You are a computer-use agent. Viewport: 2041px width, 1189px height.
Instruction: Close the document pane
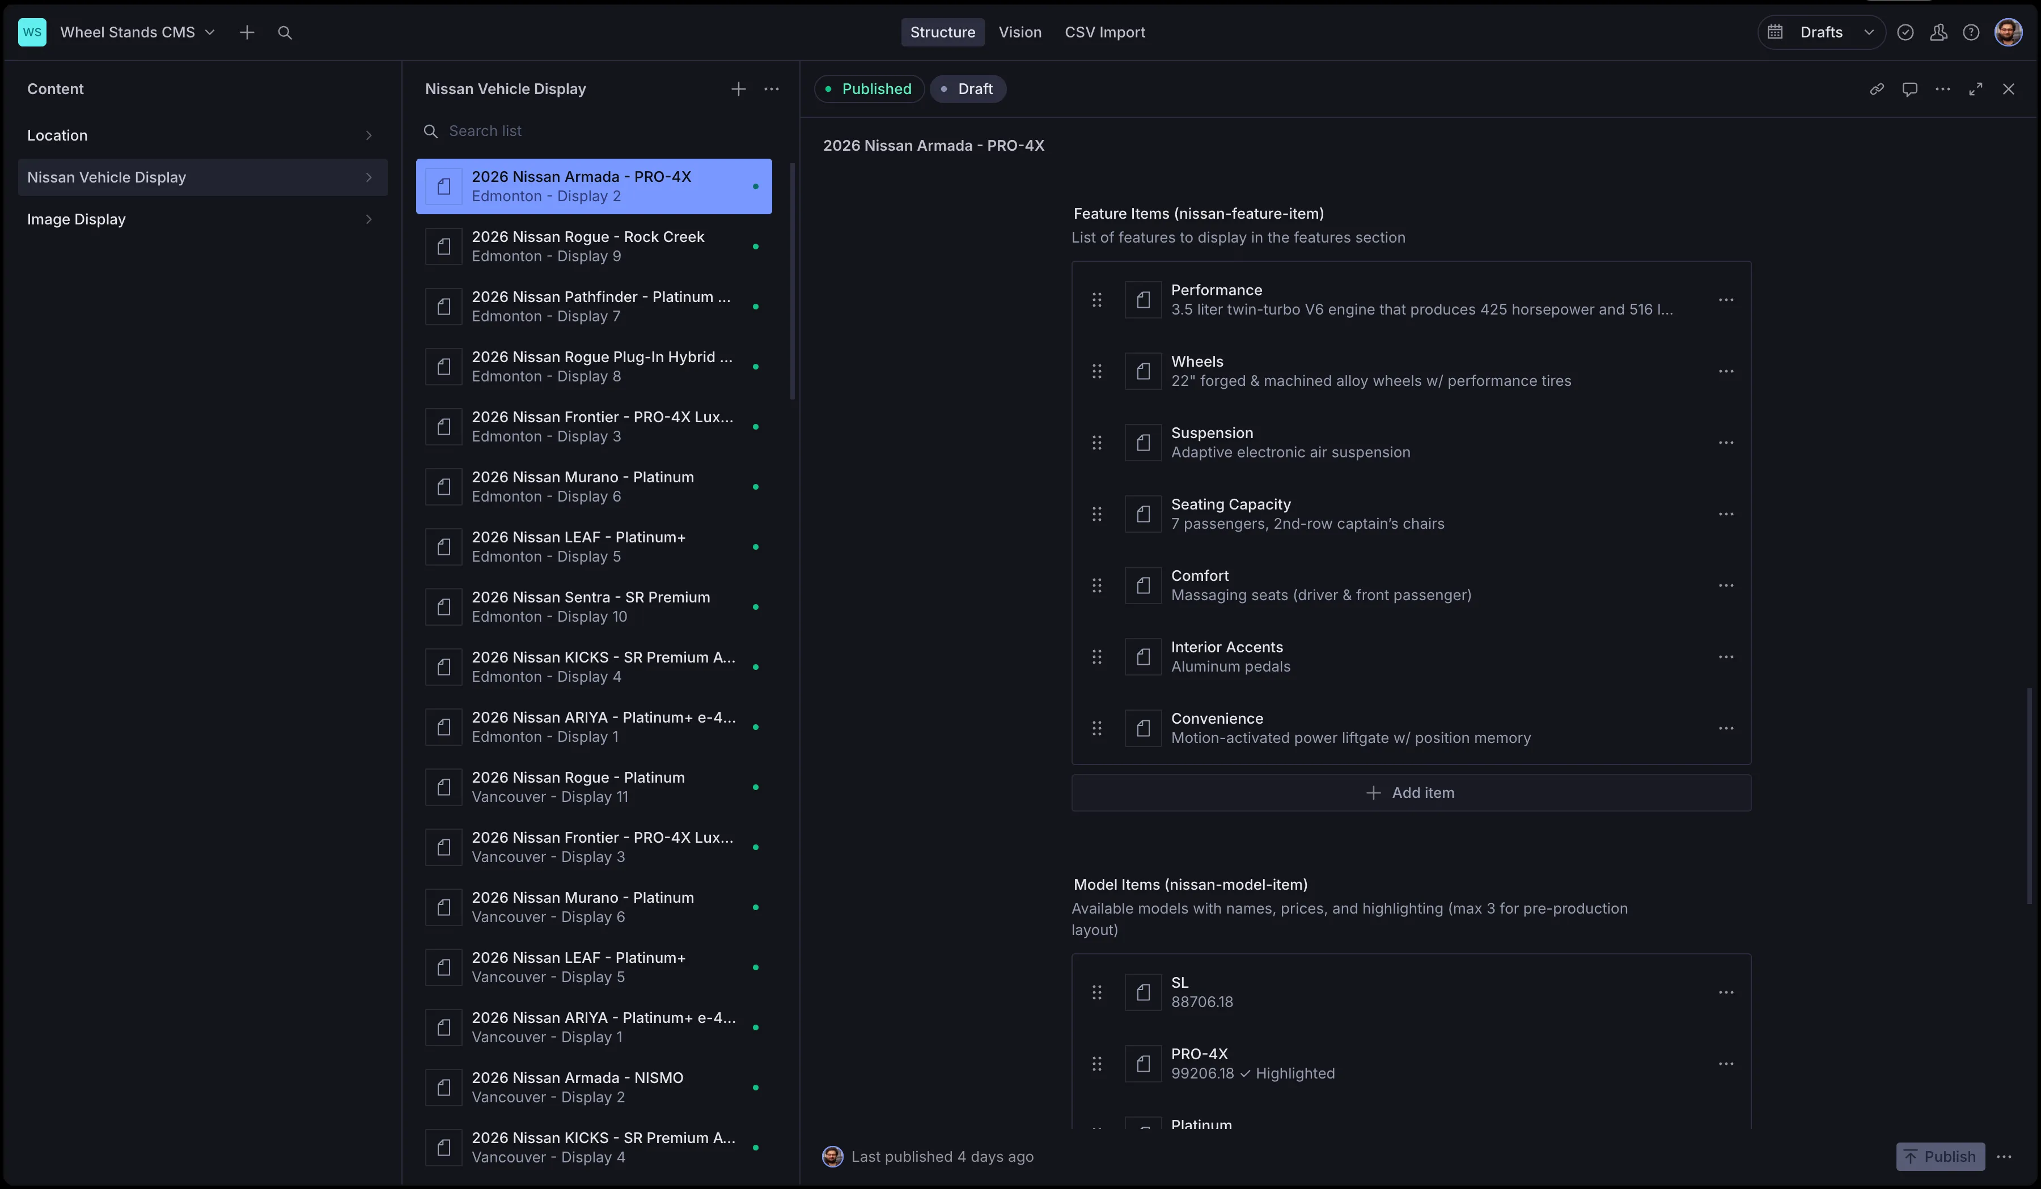(2008, 89)
